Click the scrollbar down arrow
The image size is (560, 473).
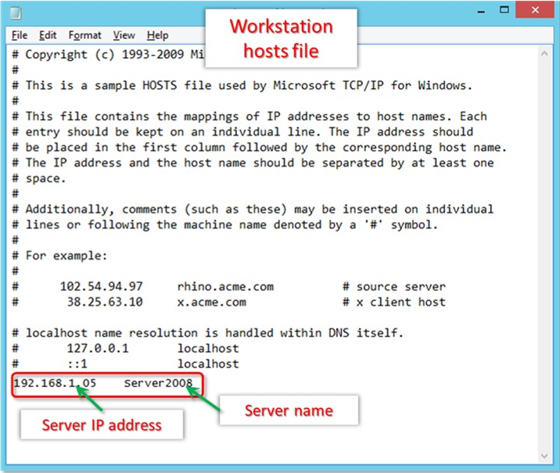[x=544, y=456]
